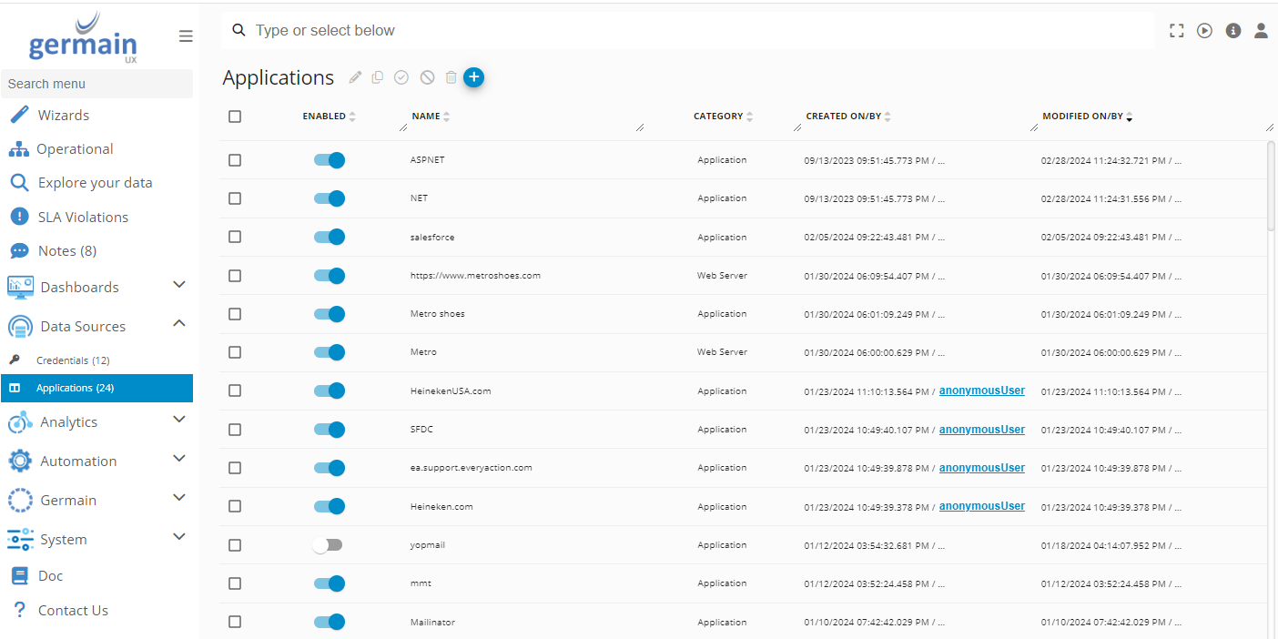The image size is (1278, 639).
Task: Disable the ASPNET application toggle
Action: click(x=330, y=160)
